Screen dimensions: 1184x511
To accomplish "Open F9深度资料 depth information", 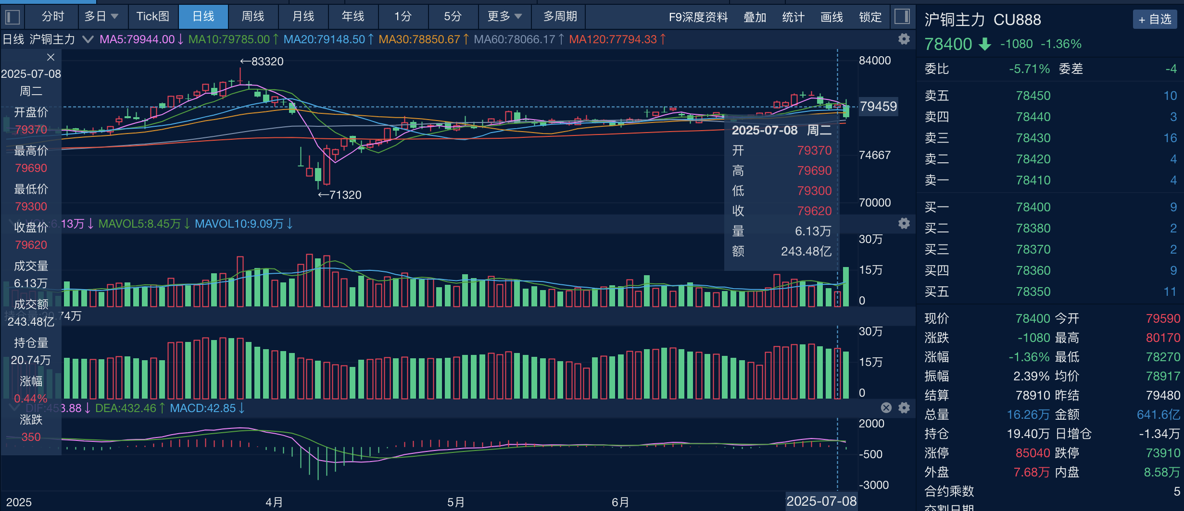I will (698, 17).
